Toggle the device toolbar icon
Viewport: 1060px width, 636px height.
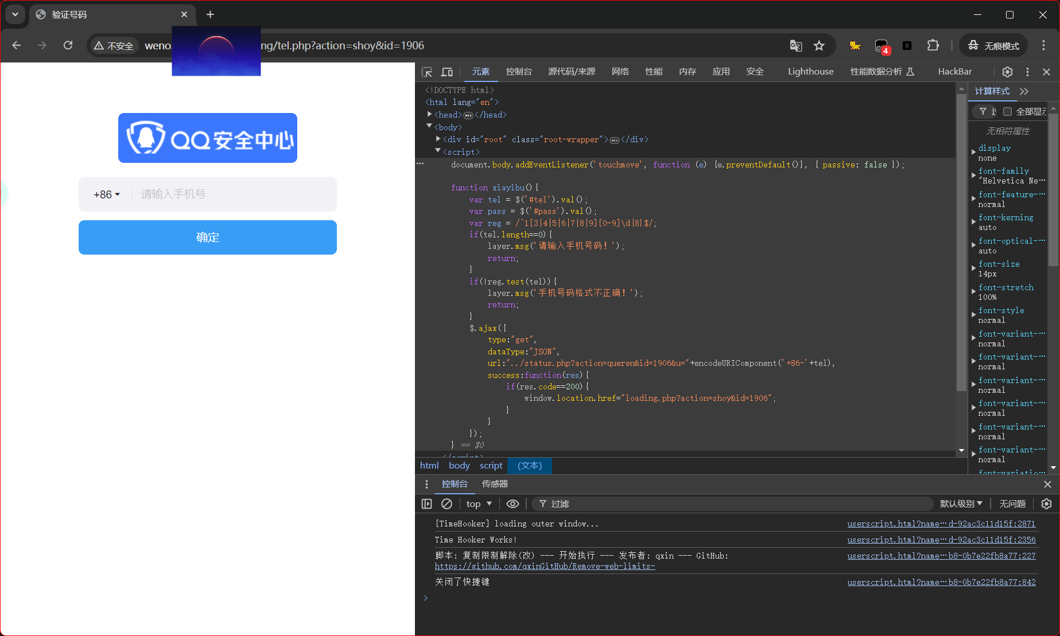pyautogui.click(x=446, y=72)
